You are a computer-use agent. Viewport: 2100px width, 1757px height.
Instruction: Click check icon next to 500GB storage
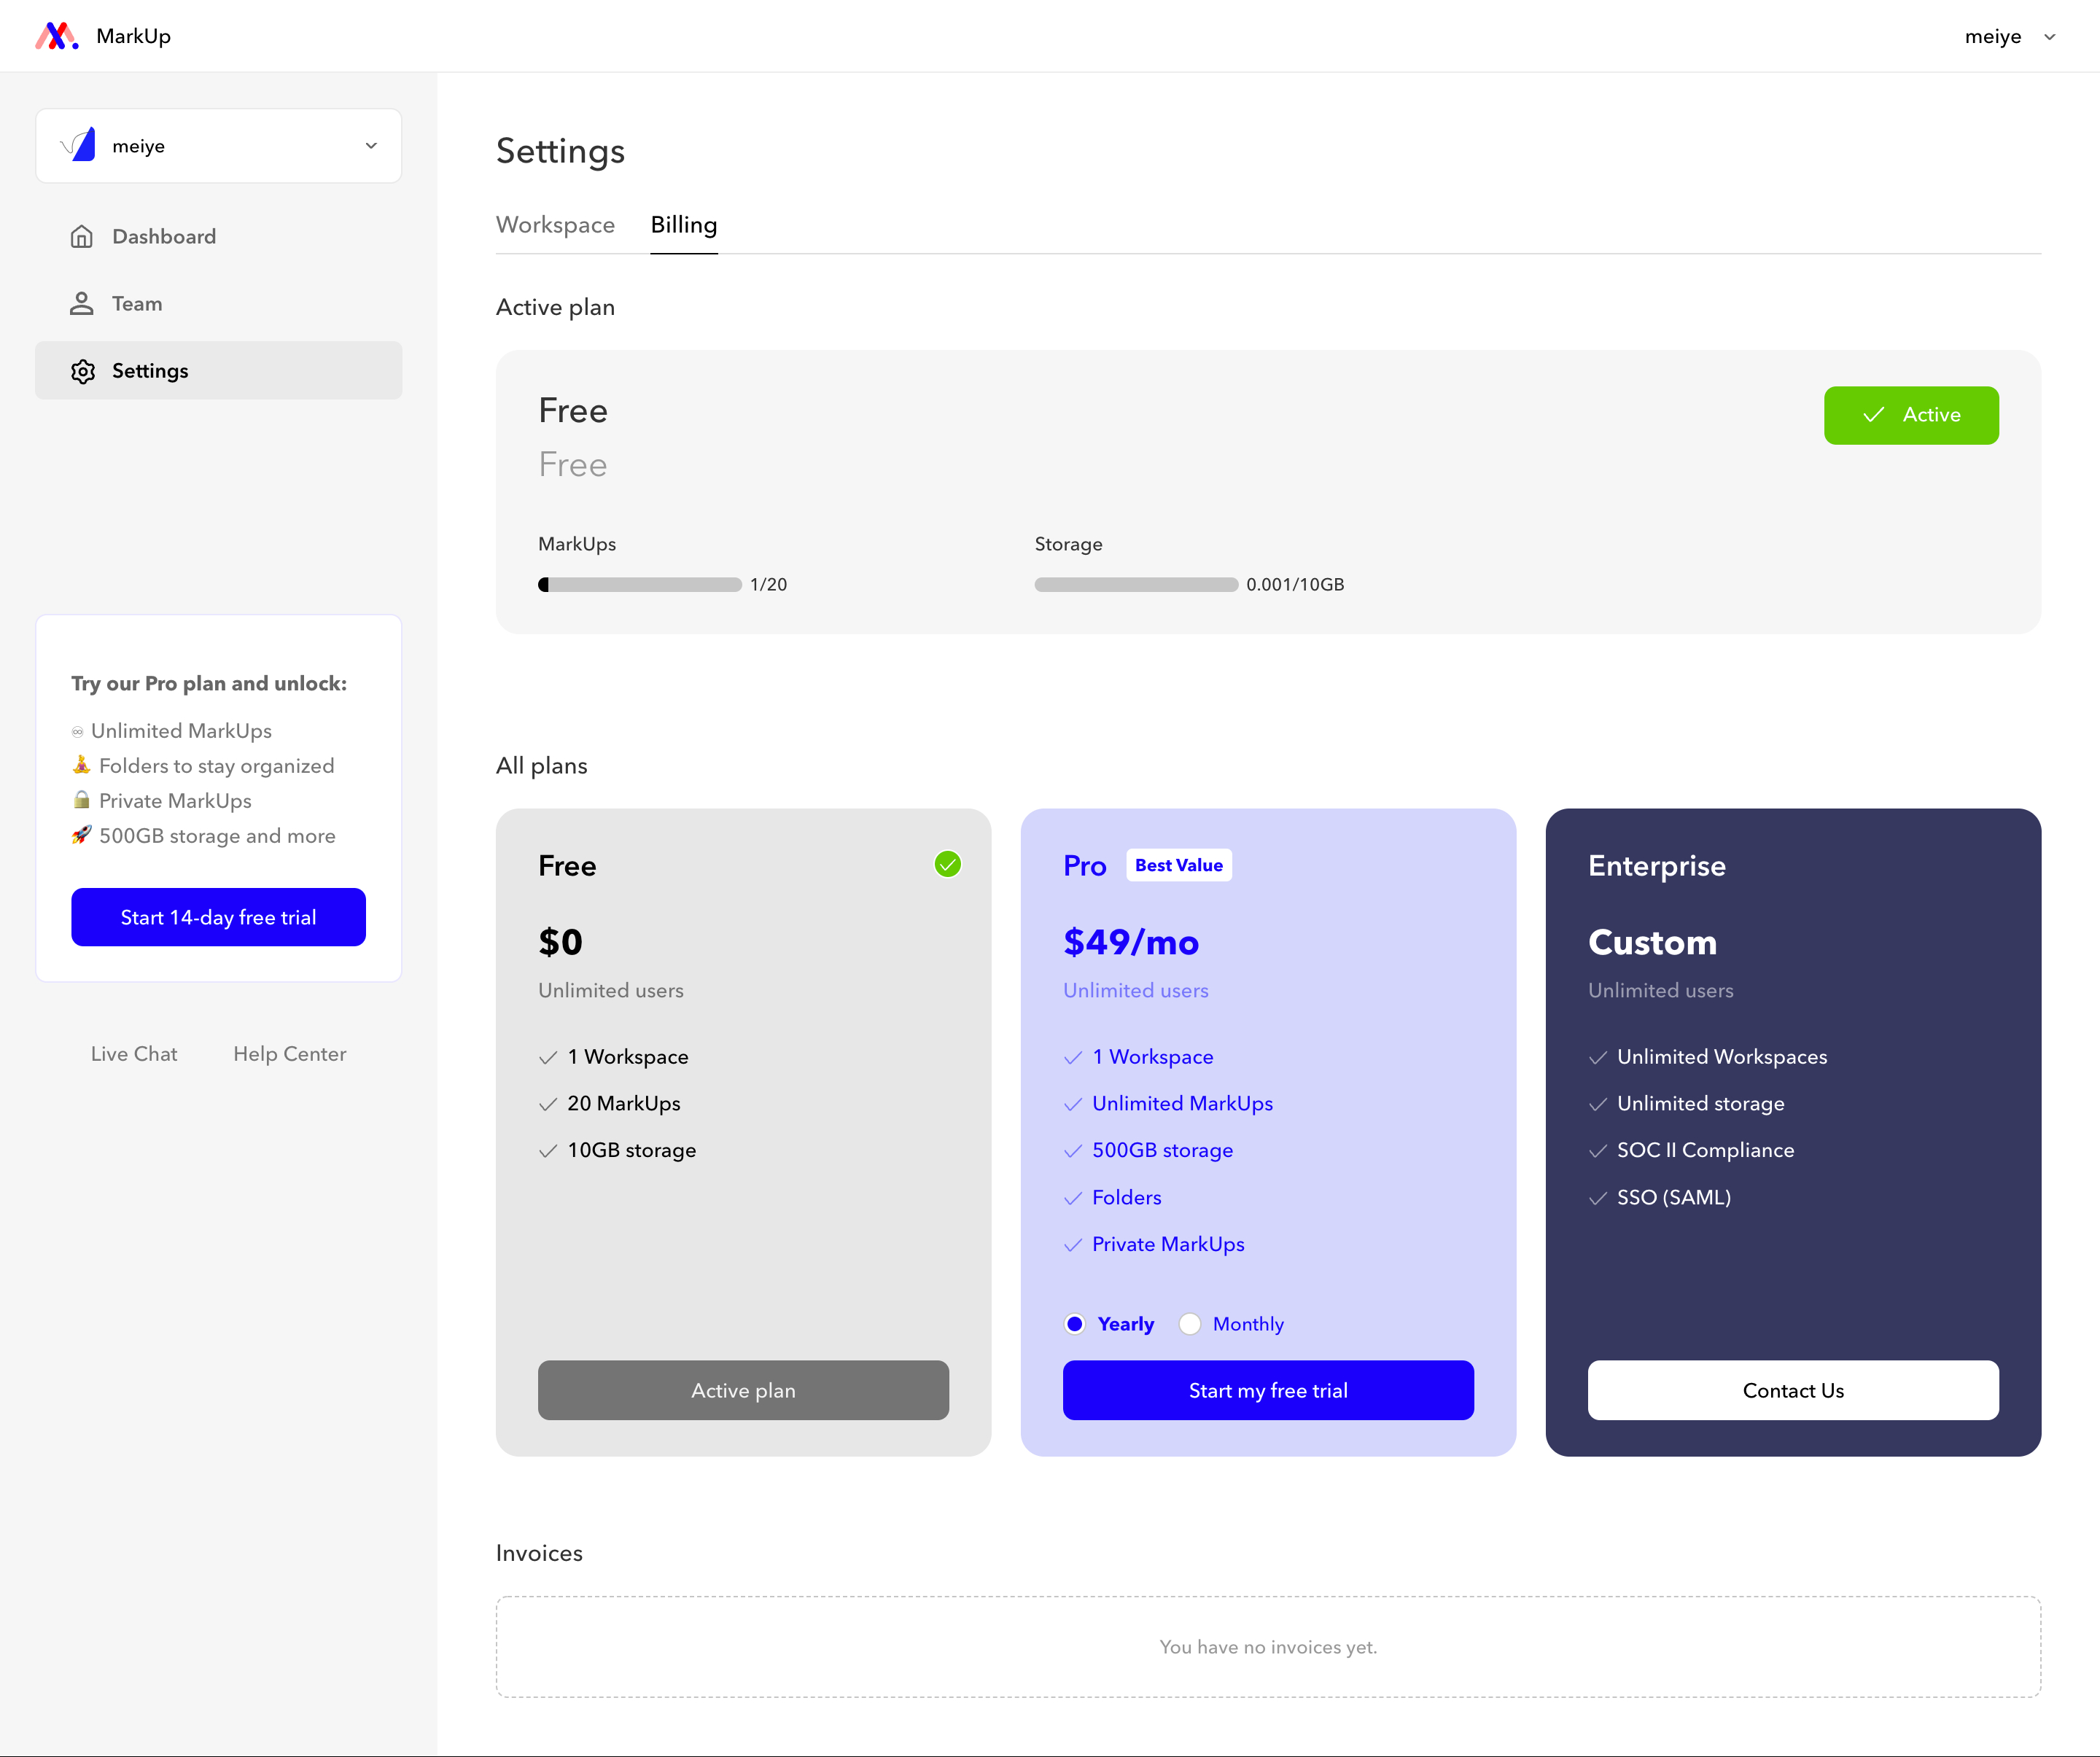point(1073,1151)
